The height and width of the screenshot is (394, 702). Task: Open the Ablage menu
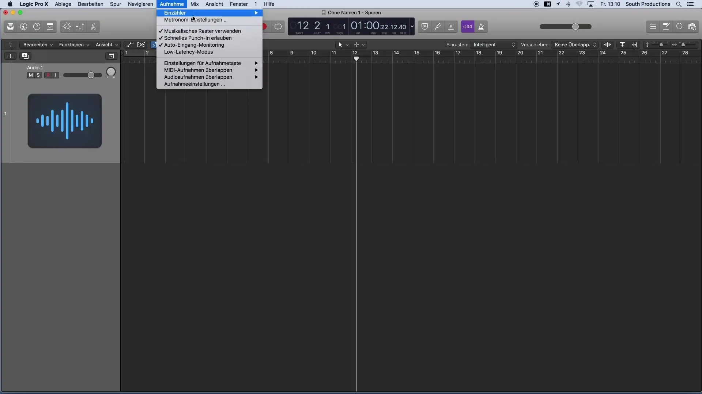[x=63, y=4]
